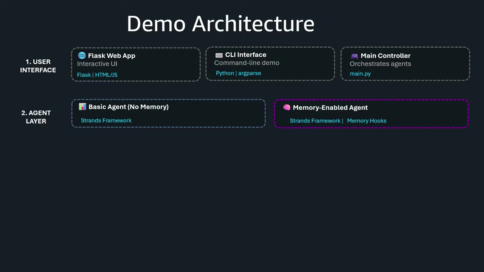484x272 pixels.
Task: Click the game controller icon beside Main Controller
Action: (354, 56)
